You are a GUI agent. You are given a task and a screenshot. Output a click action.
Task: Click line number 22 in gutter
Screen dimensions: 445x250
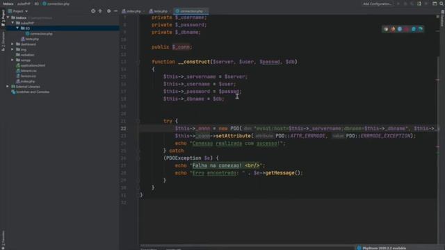pyautogui.click(x=124, y=128)
